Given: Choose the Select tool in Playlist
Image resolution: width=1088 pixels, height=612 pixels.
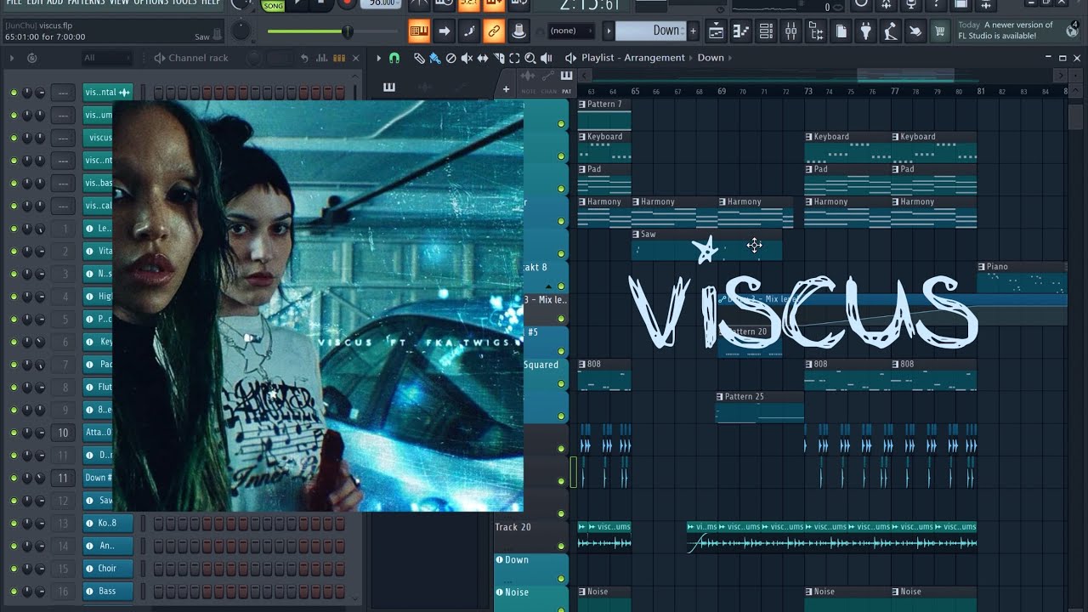Looking at the screenshot, I should [x=514, y=58].
